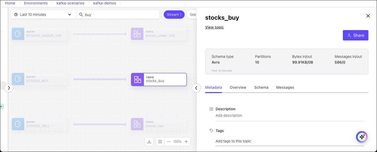
Task: Click the fit-to-screen icon in zoom controls
Action: click(x=160, y=142)
